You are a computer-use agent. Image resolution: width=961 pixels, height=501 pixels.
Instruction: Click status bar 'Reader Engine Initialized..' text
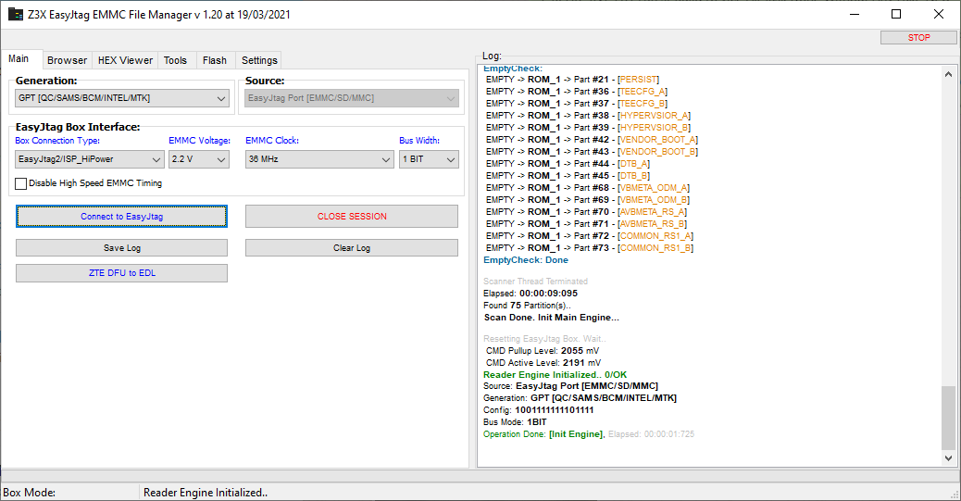[206, 493]
